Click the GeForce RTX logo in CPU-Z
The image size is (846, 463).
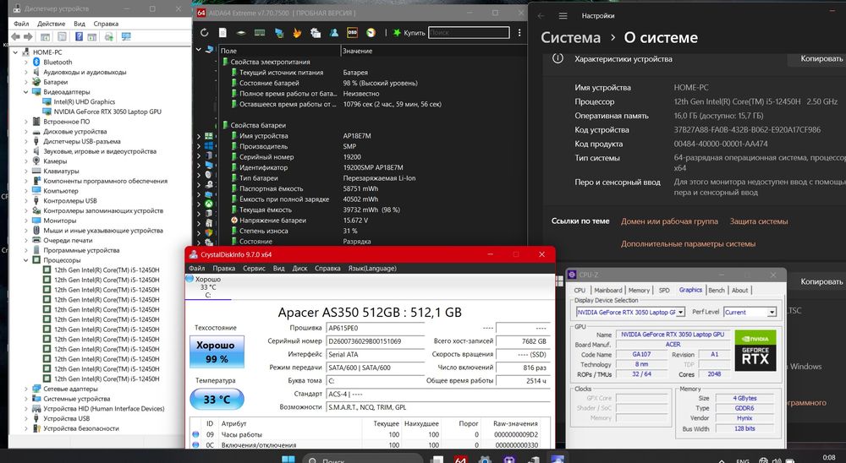[x=755, y=351]
